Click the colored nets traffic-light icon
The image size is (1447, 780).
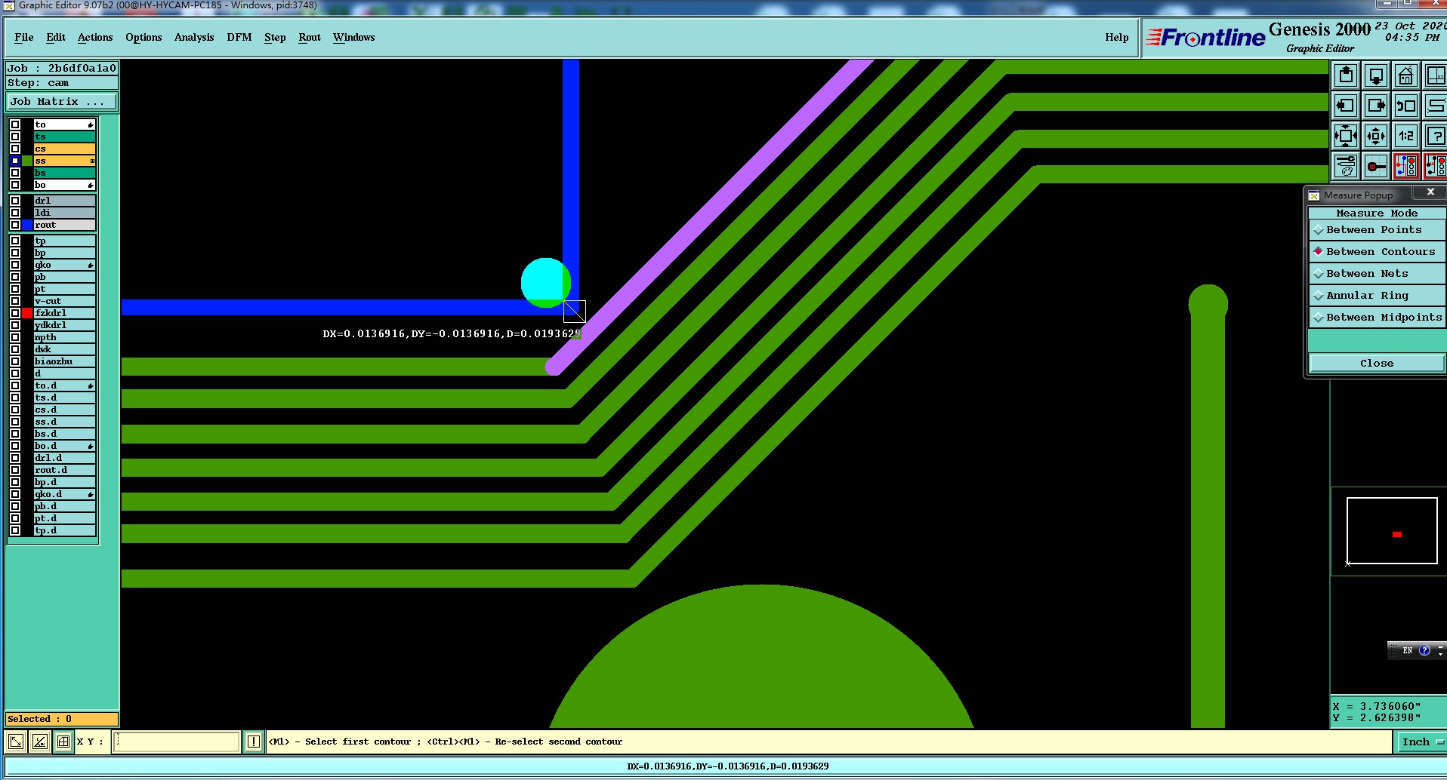point(1405,166)
